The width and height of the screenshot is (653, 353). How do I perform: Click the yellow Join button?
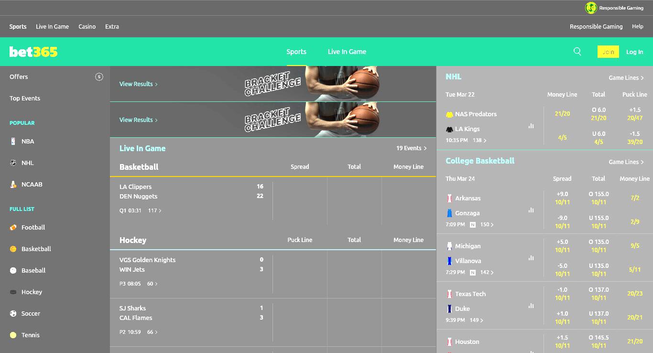coord(608,52)
